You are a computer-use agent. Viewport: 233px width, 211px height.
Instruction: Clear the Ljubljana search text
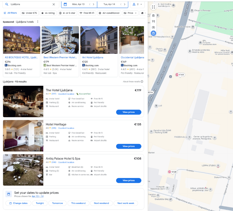(x=54, y=4)
